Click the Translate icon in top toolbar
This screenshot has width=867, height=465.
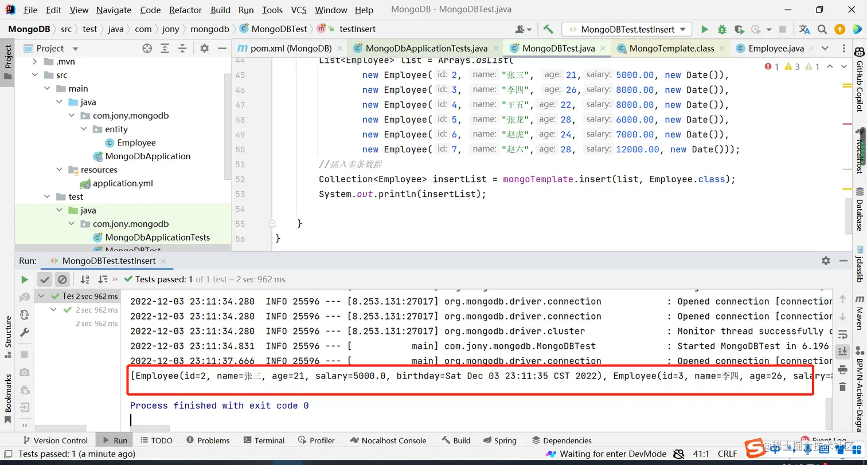[804, 29]
